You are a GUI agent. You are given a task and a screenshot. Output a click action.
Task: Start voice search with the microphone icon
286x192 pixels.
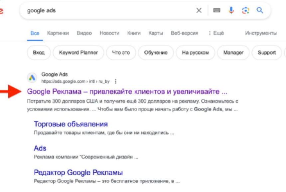coord(231,10)
